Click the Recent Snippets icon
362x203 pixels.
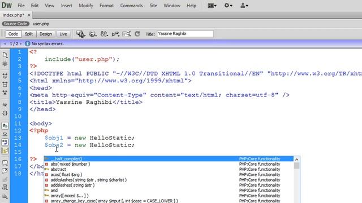(x=5, y=188)
